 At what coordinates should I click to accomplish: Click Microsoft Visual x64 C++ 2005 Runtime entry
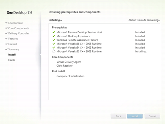pyautogui.click(x=79, y=48)
